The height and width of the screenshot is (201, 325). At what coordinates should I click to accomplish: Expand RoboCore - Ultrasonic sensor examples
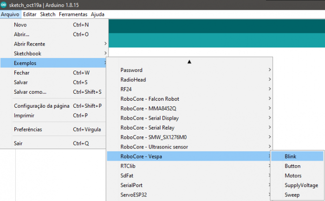189,147
